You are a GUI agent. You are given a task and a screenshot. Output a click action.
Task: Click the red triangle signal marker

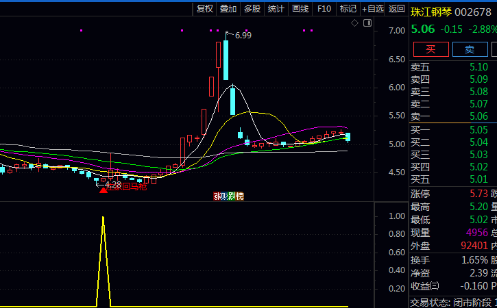pyautogui.click(x=104, y=190)
